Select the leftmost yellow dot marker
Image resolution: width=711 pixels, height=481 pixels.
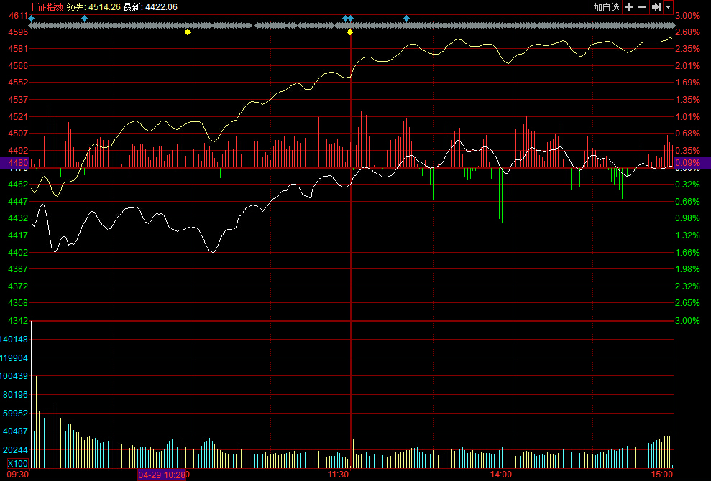click(188, 32)
